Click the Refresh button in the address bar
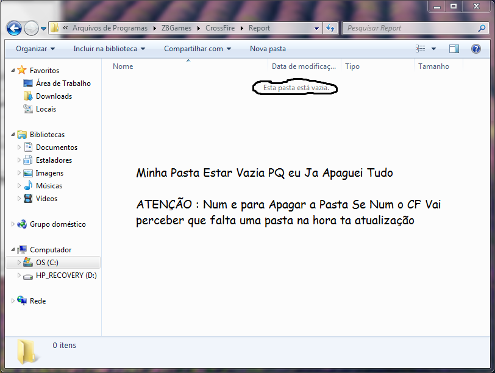This screenshot has width=495, height=373. click(330, 28)
